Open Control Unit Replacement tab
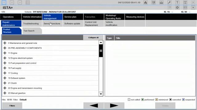The width and height of the screenshot is (197, 110). tap(94, 24)
